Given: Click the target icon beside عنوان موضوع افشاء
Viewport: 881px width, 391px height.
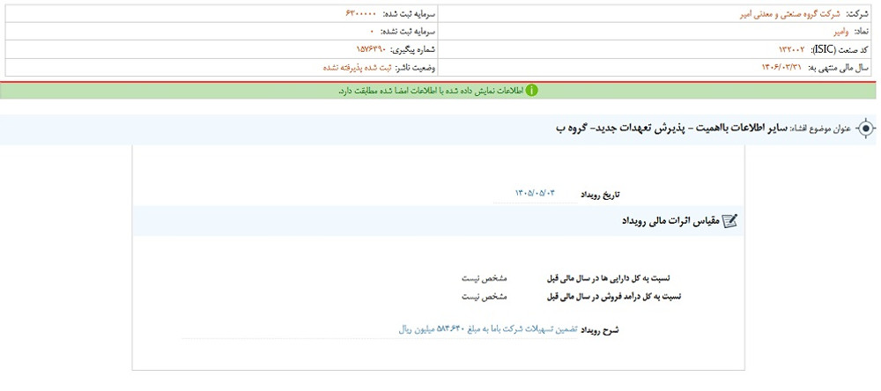Looking at the screenshot, I should tap(866, 129).
